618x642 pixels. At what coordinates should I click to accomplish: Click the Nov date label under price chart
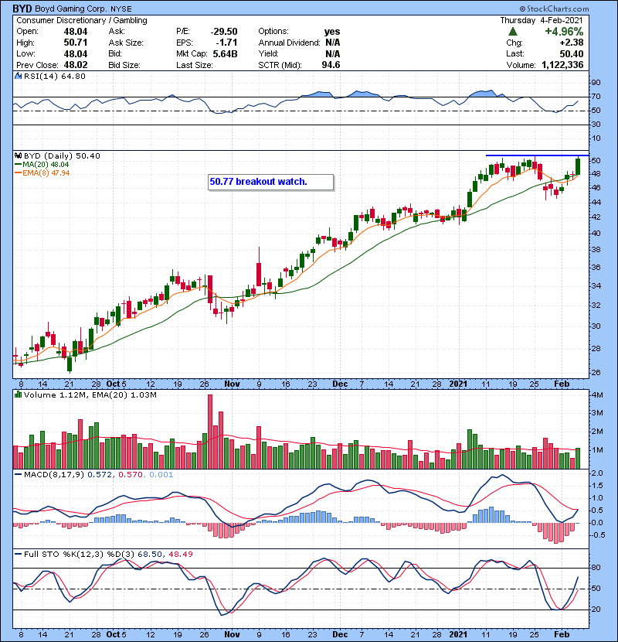(232, 384)
